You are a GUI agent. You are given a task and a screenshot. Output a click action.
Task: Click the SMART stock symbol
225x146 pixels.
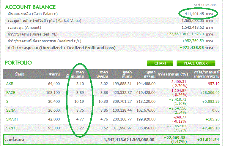pyautogui.click(x=12, y=119)
